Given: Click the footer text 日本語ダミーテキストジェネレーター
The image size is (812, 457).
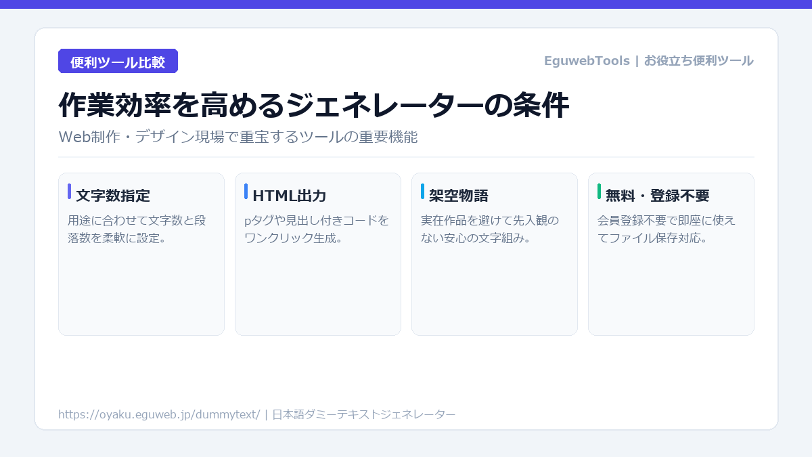Looking at the screenshot, I should coord(364,414).
